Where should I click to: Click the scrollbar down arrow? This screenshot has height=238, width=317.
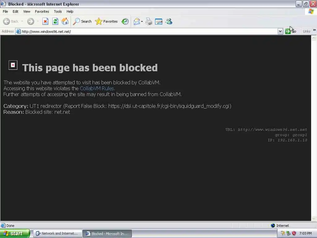click(x=314, y=218)
